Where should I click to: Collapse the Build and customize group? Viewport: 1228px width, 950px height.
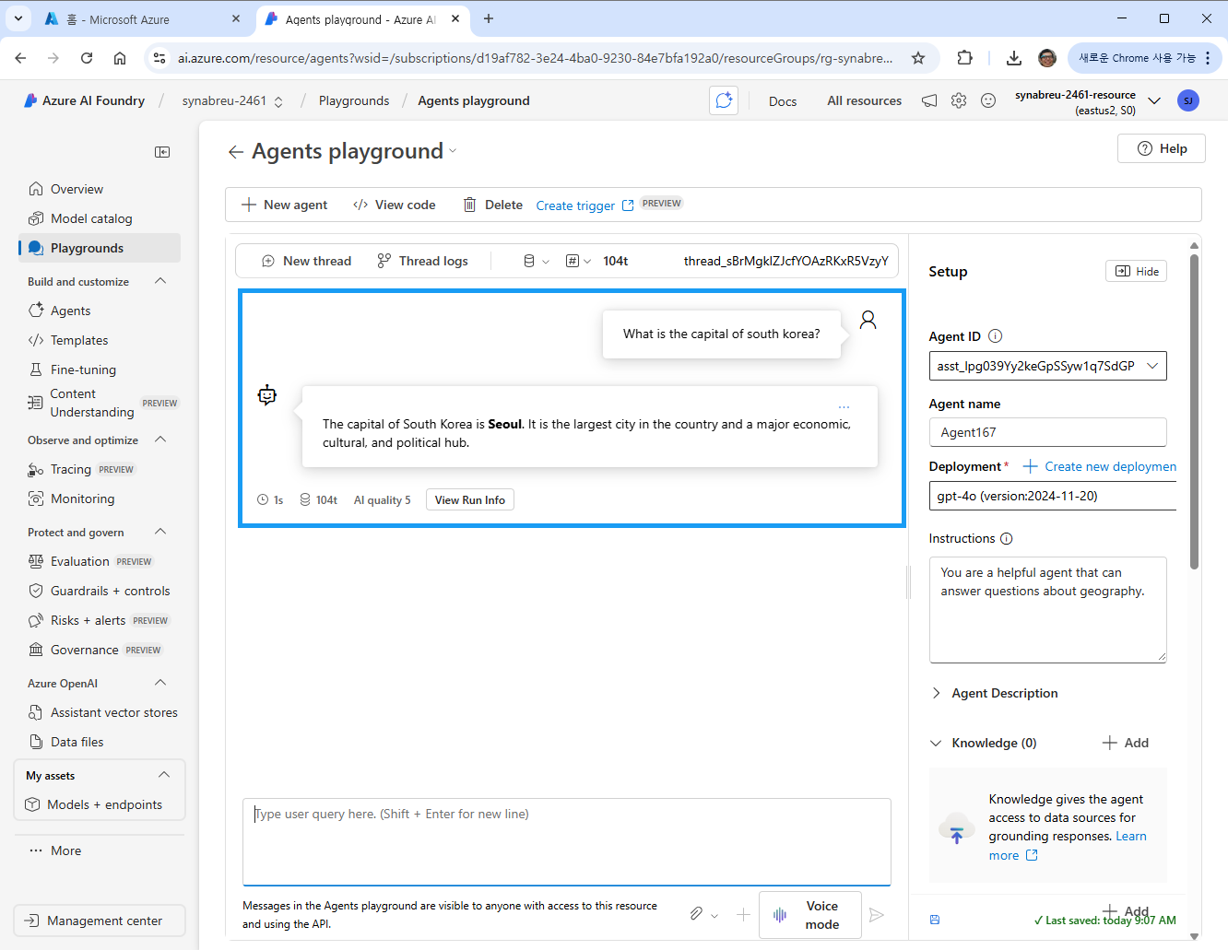(160, 281)
